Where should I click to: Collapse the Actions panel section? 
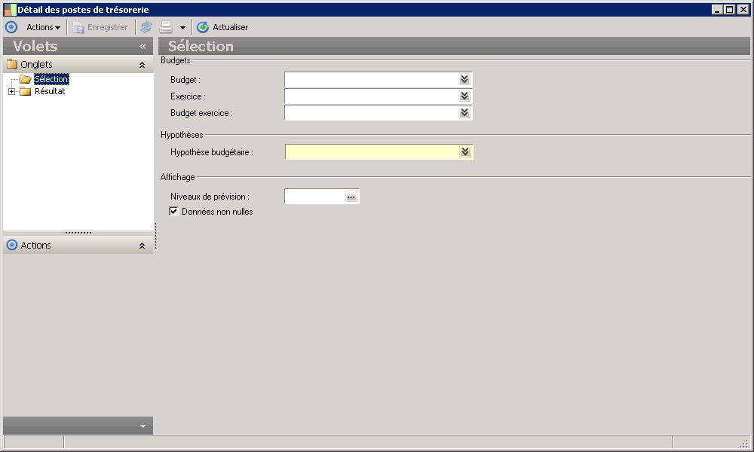coord(142,246)
